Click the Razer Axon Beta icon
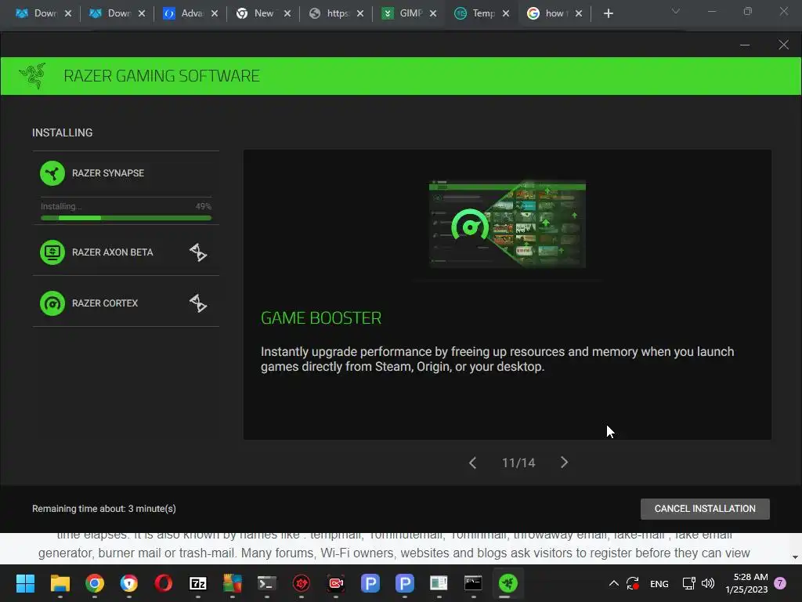Screen dimensions: 802x602 [52, 252]
